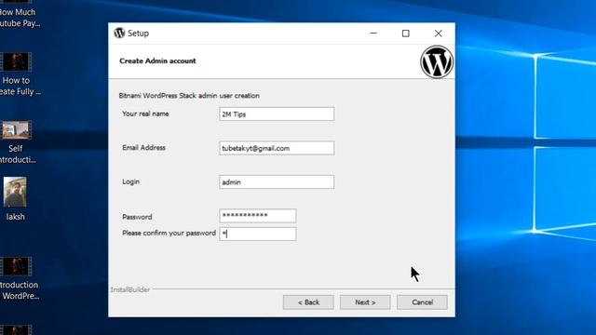Close the Setup window

click(439, 33)
